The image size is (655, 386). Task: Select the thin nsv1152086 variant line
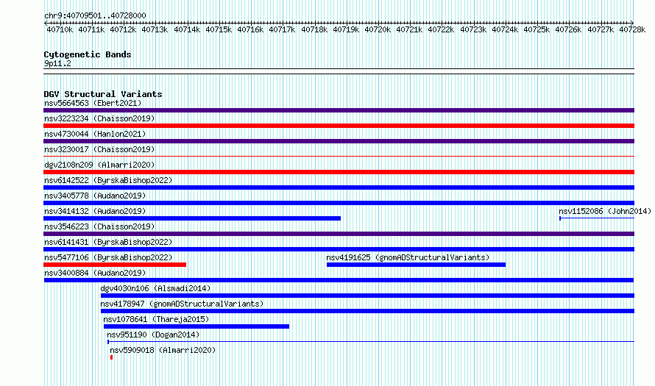click(x=597, y=218)
